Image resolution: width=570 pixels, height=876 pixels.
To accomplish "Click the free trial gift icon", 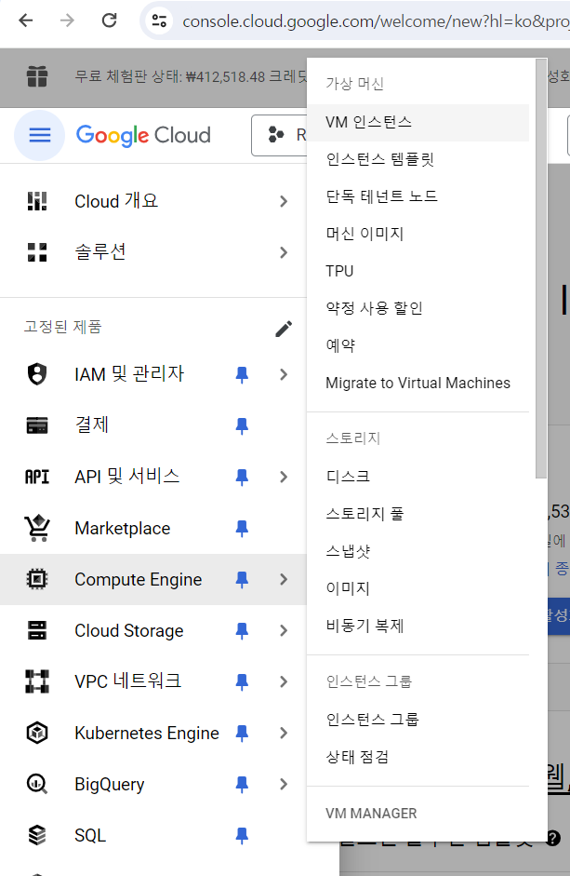I will (37, 76).
